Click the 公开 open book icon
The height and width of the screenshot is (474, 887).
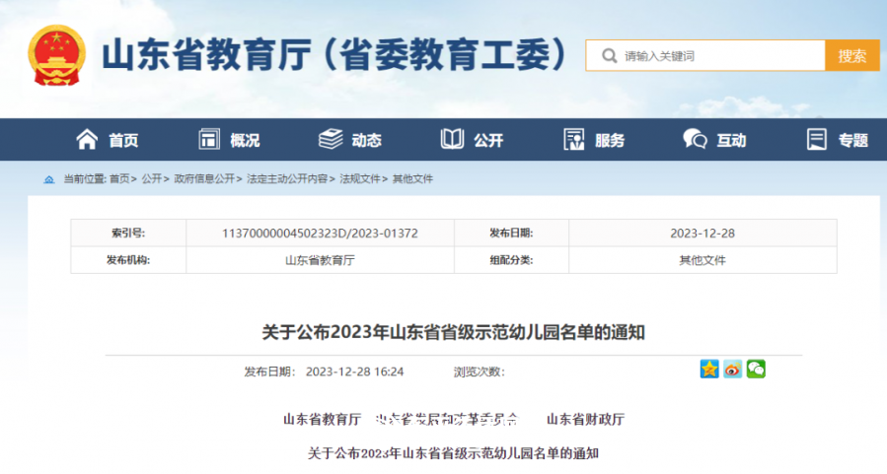[x=452, y=140]
